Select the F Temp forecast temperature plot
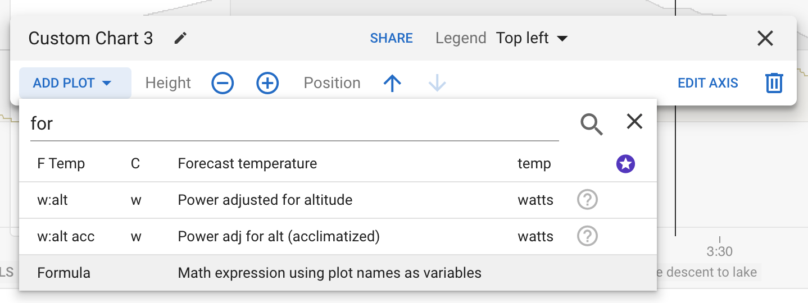This screenshot has width=808, height=303. point(247,164)
